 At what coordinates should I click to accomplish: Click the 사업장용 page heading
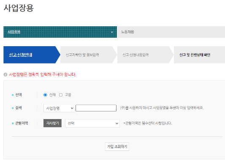(19, 8)
